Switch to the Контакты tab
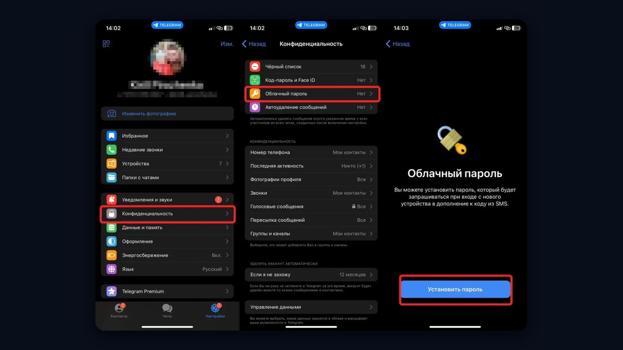This screenshot has height=350, width=623. [119, 311]
